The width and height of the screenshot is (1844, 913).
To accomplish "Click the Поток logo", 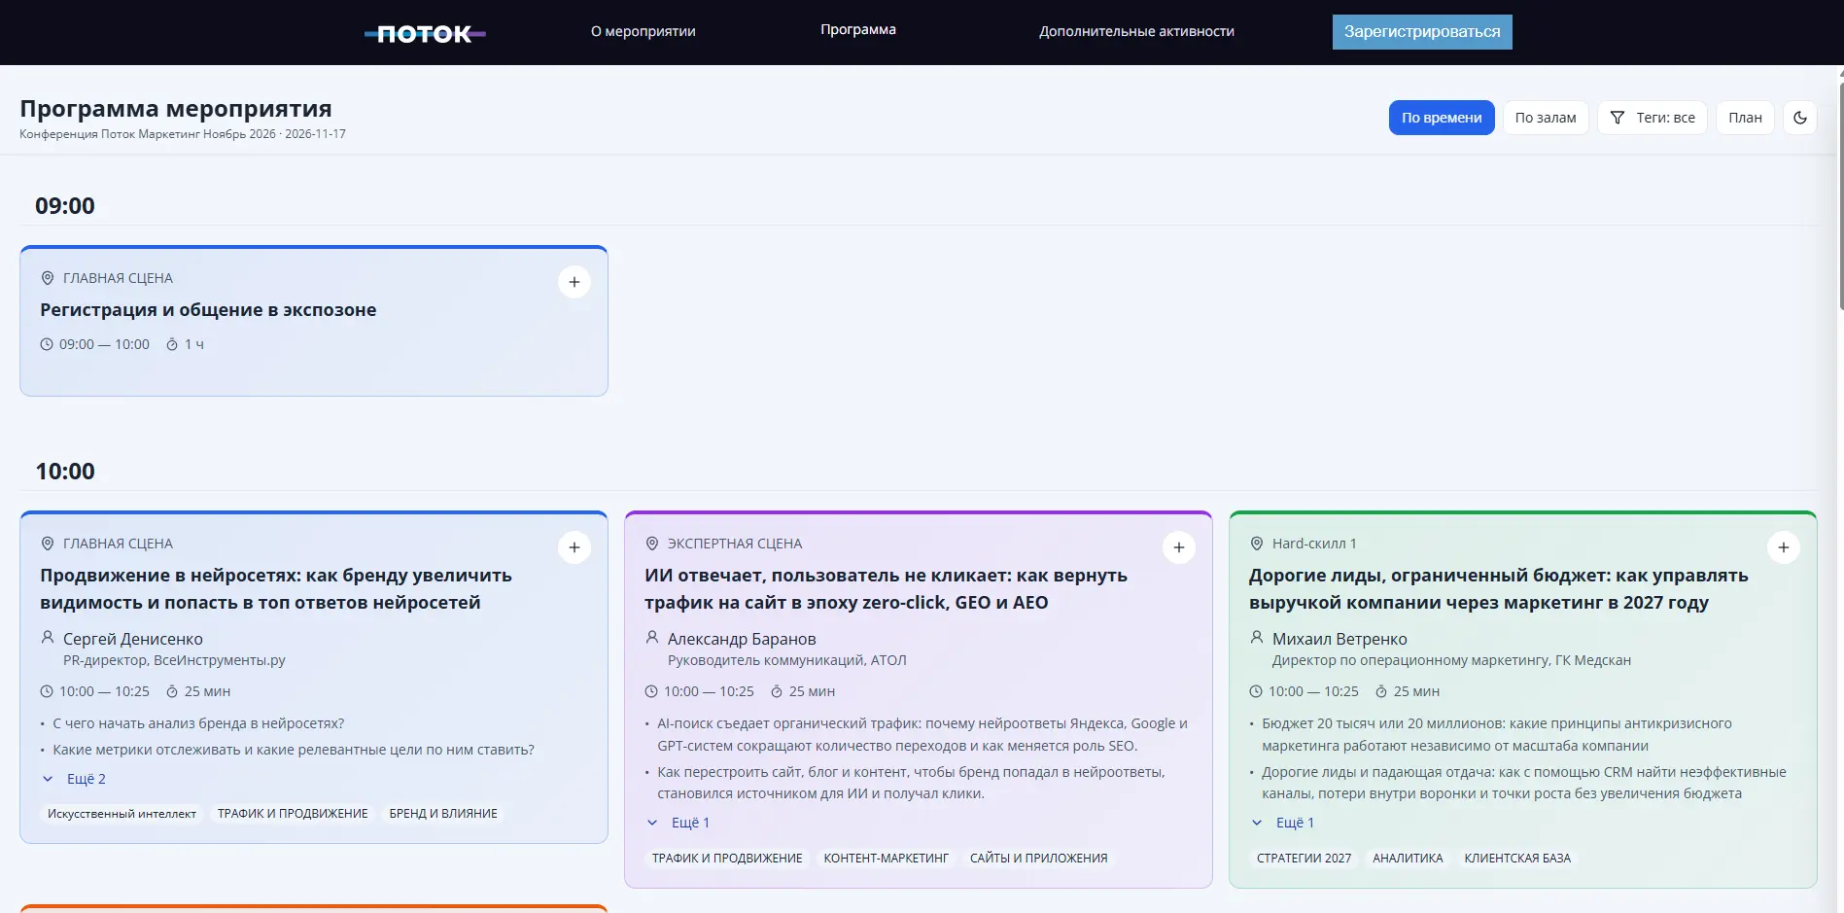I will pyautogui.click(x=425, y=34).
